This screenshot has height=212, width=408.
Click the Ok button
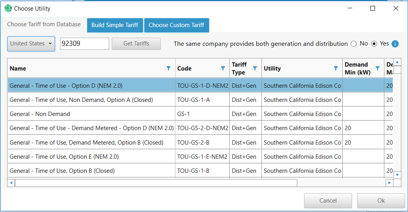coord(381,201)
